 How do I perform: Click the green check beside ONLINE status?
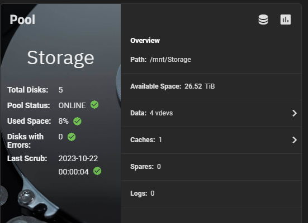click(x=94, y=105)
